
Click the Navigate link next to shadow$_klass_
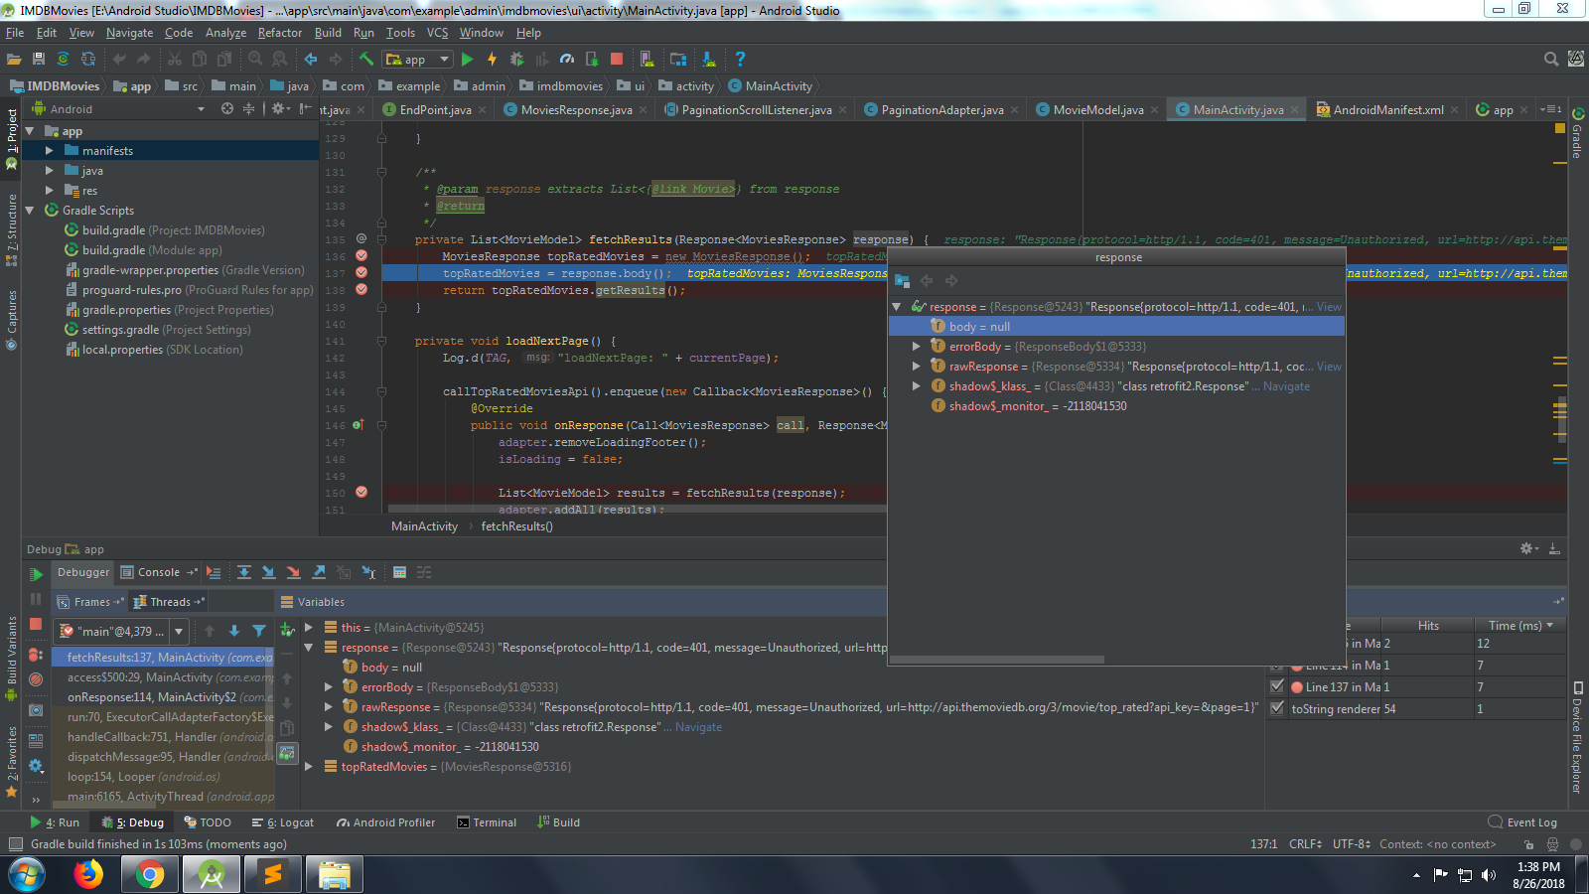pos(1285,386)
